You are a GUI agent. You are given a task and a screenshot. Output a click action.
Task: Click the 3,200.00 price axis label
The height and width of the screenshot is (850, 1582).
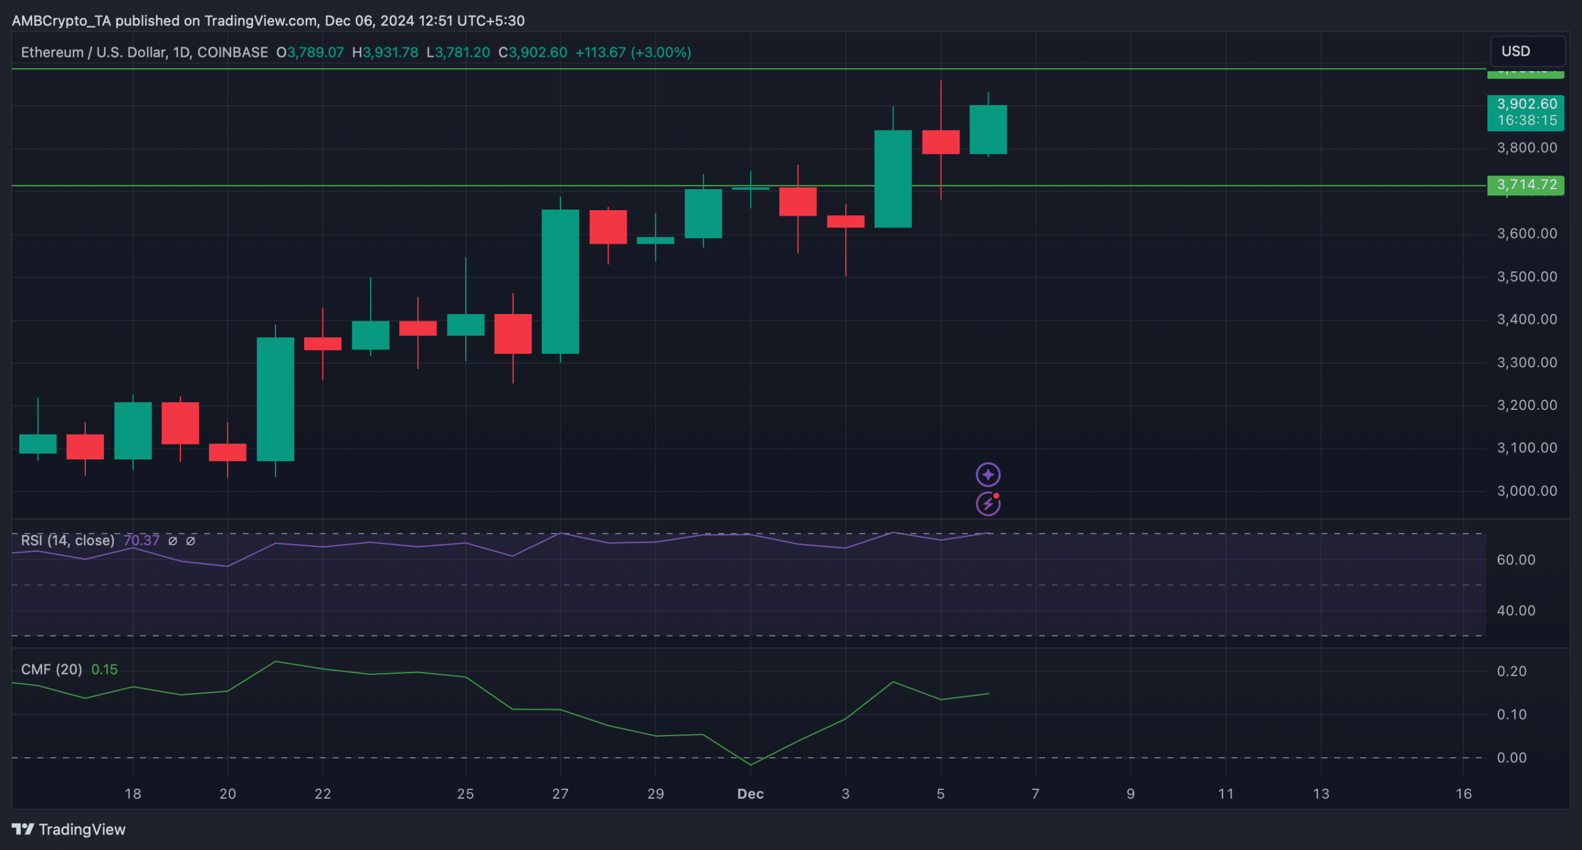click(1526, 405)
